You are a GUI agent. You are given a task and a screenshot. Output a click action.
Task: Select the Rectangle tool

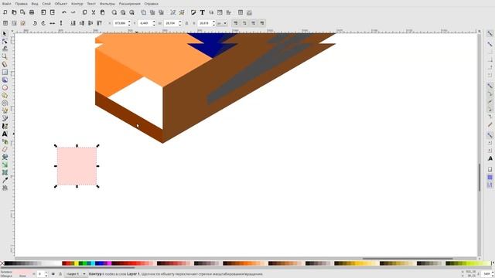(5, 72)
